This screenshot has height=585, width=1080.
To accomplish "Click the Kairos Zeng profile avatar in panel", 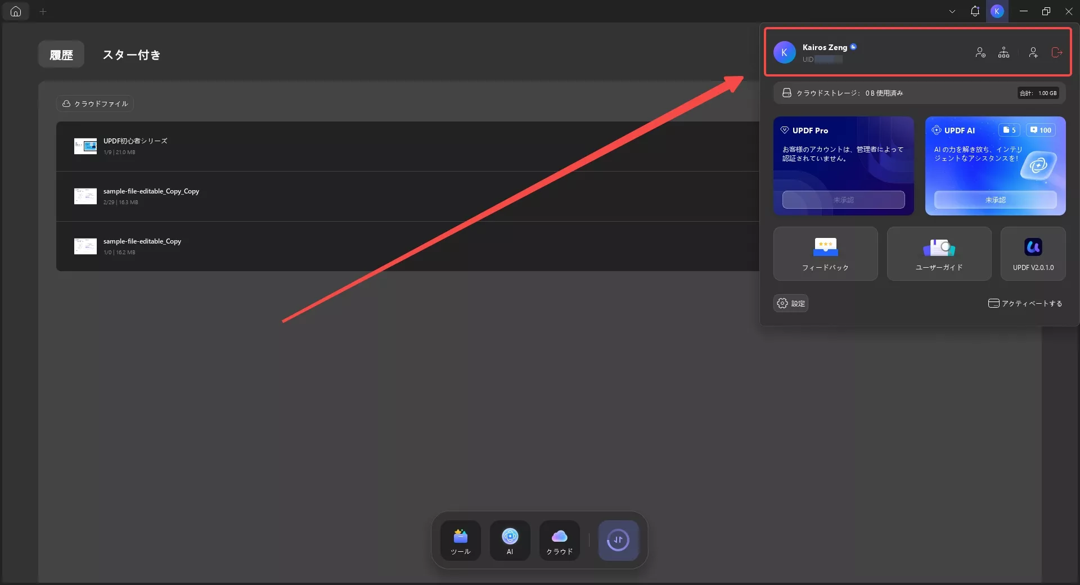I will coord(784,52).
